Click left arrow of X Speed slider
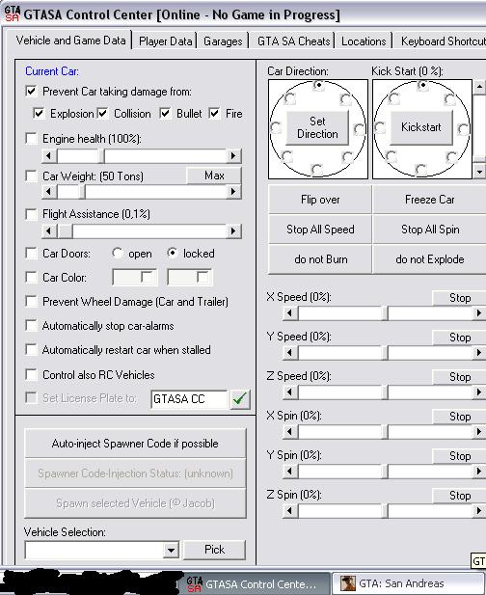This screenshot has width=486, height=595. pos(290,313)
